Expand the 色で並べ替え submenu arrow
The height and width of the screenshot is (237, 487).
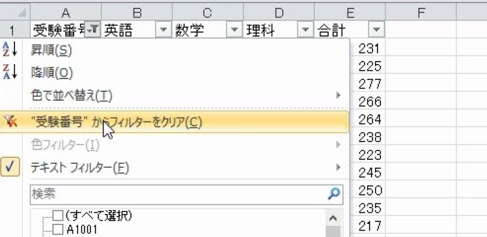tap(338, 95)
